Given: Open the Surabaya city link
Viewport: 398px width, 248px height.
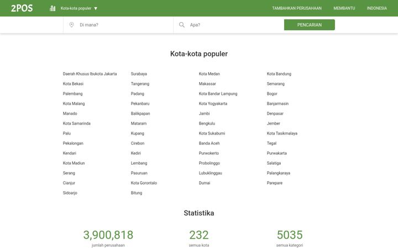Looking at the screenshot, I should click(139, 74).
